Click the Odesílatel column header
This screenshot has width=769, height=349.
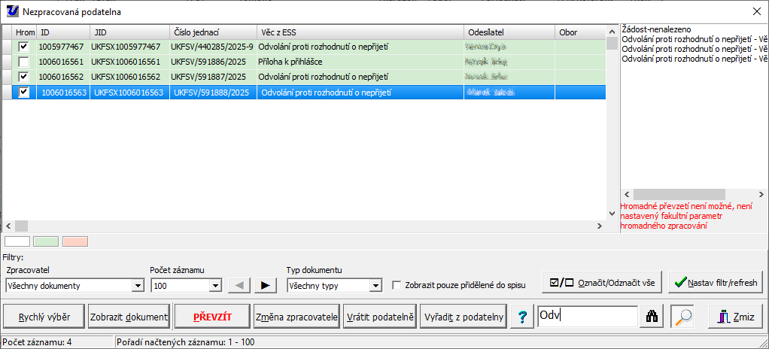[x=508, y=32]
